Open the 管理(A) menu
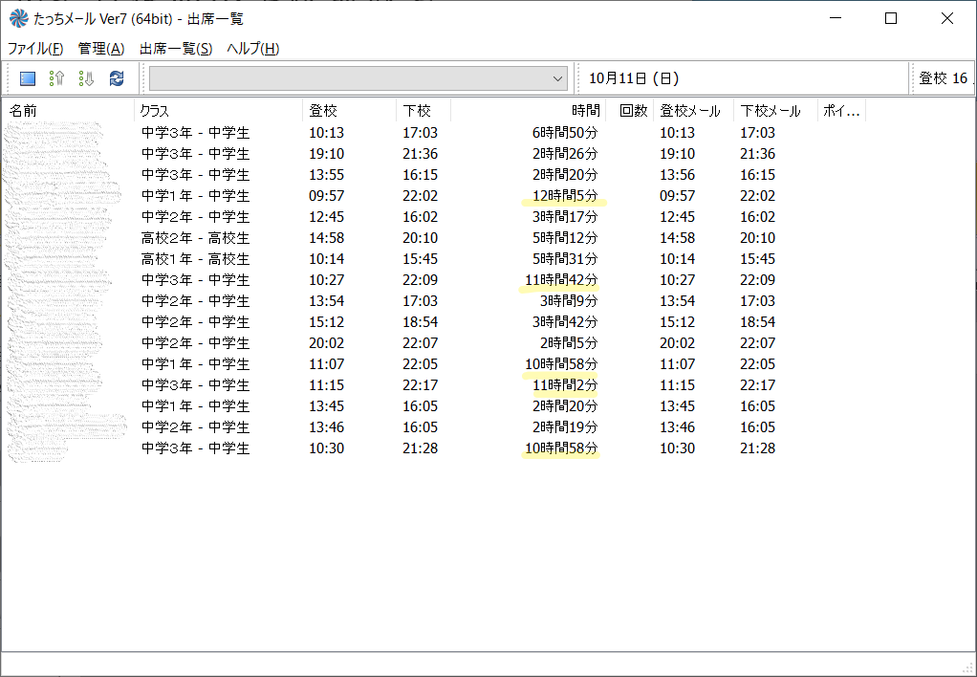The width and height of the screenshot is (977, 677). (101, 49)
